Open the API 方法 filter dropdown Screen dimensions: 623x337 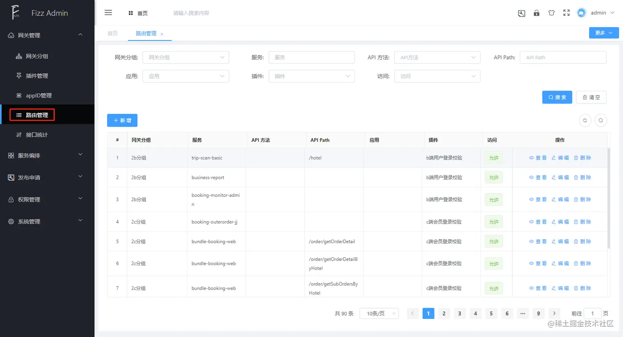pos(437,58)
